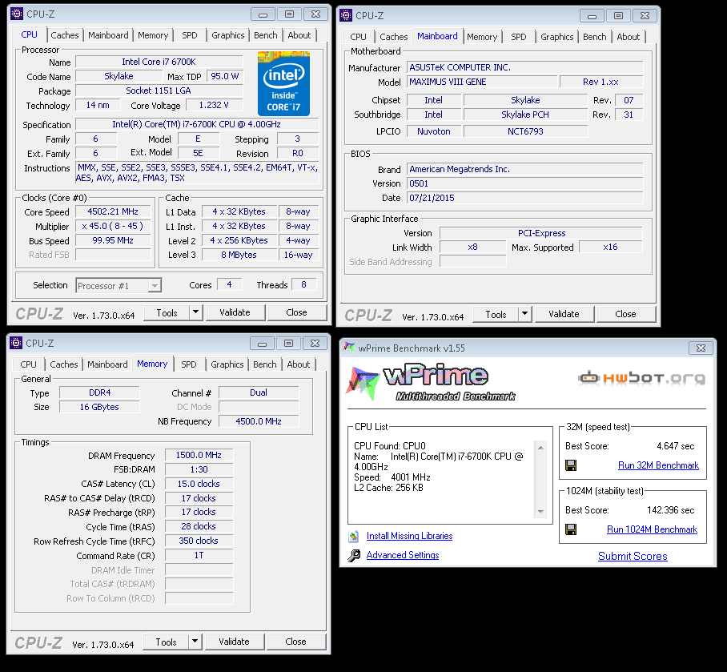Open the Advanced Settings link

pos(403,555)
